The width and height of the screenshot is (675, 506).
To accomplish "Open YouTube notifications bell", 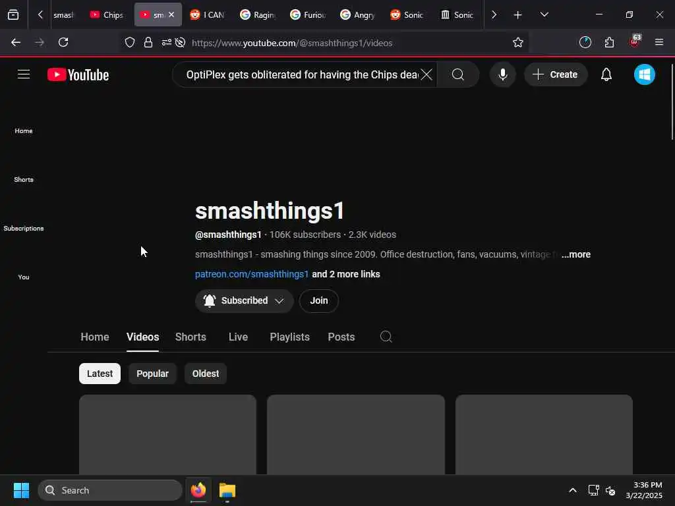I will (x=606, y=74).
